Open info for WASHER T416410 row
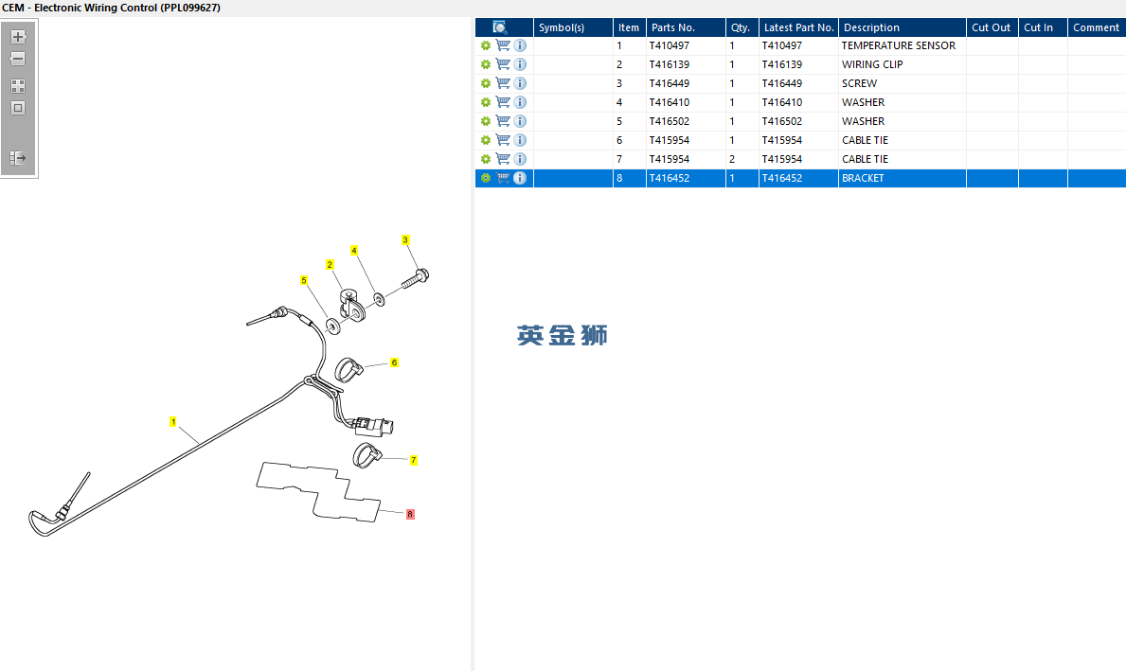 point(520,102)
